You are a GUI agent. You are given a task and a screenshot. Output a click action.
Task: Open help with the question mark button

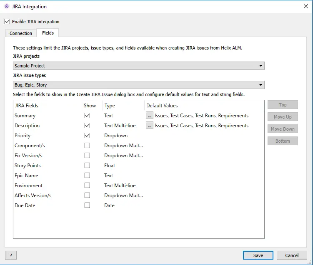tap(11, 255)
